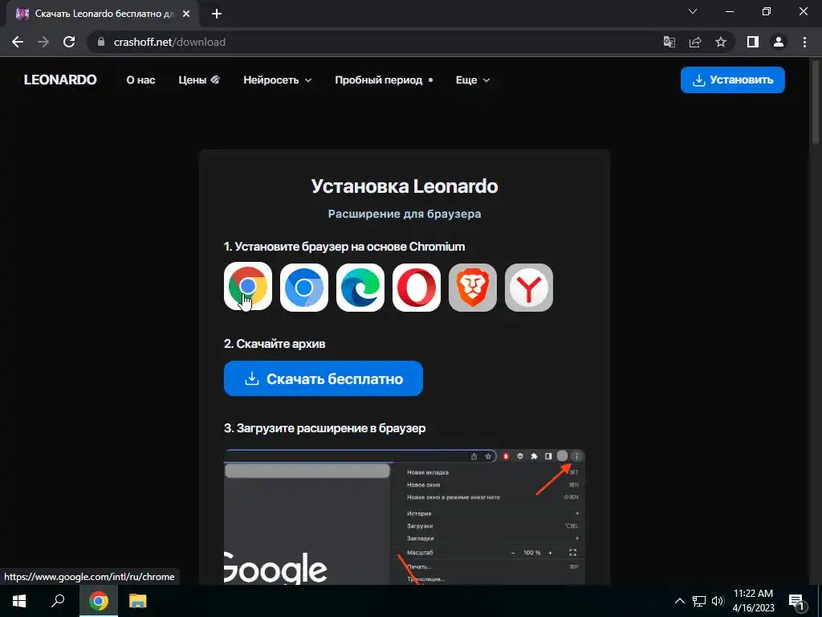Open the translate page icon in address bar

(x=669, y=42)
